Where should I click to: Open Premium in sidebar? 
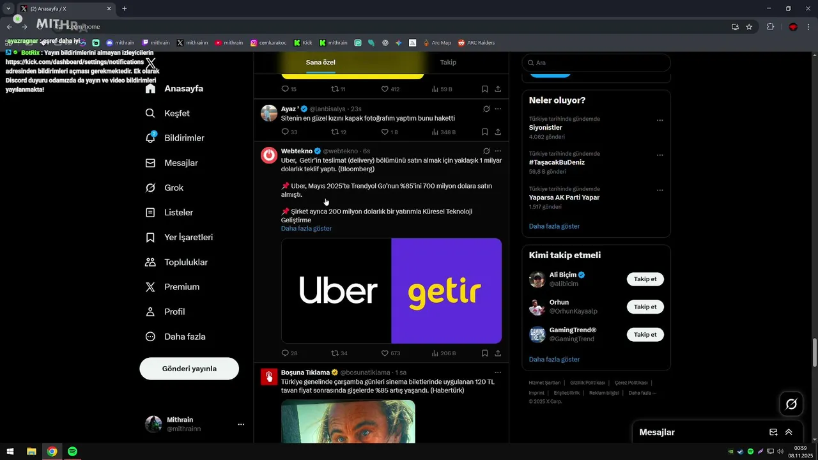tap(172, 287)
